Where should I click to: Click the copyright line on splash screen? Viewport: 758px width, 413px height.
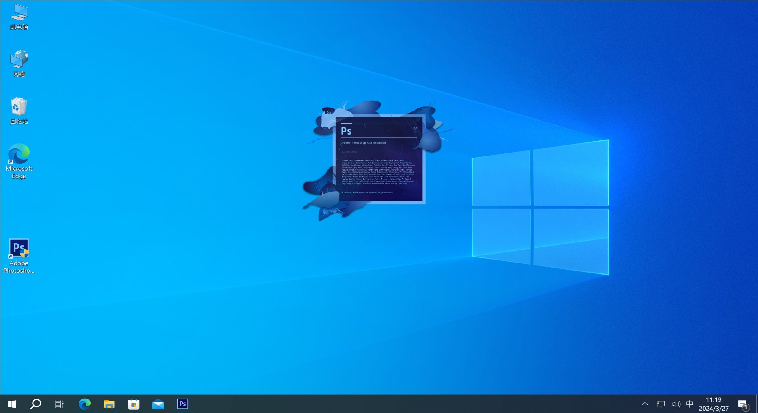(x=367, y=192)
